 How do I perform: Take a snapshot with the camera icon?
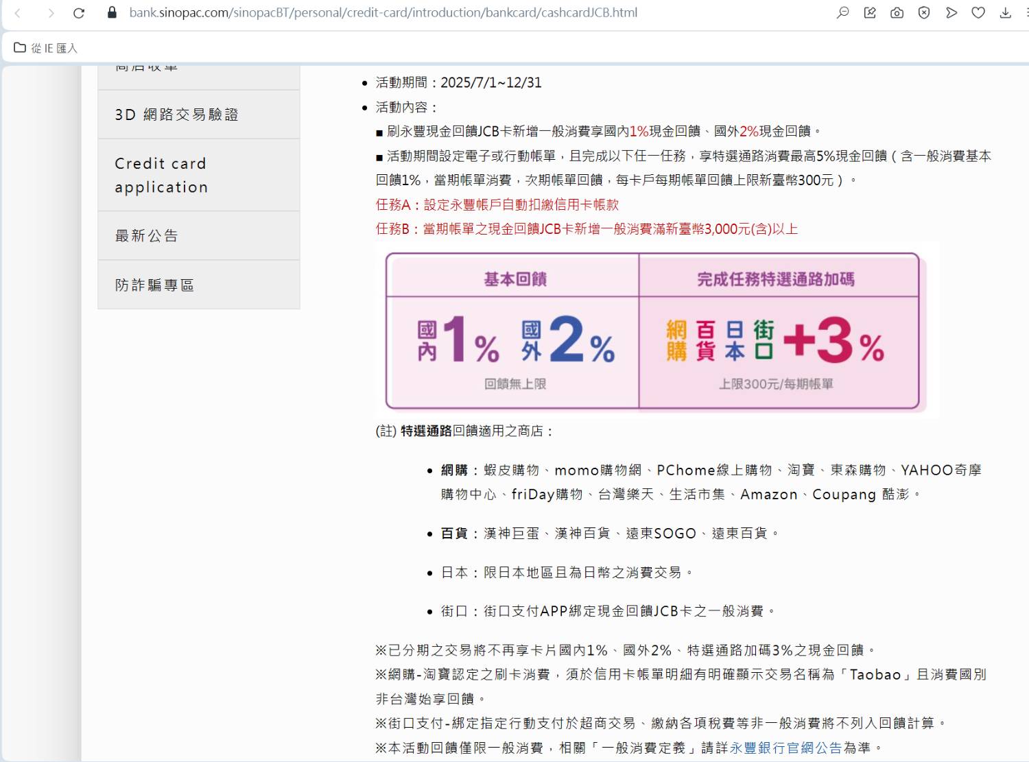(x=897, y=12)
